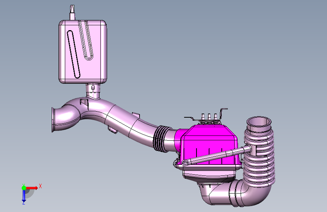Click the green Y axis ball on the triad

[x=24, y=188]
